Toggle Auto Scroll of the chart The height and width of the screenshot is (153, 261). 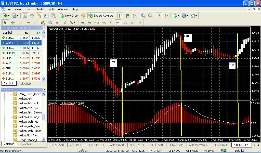[x=159, y=16]
